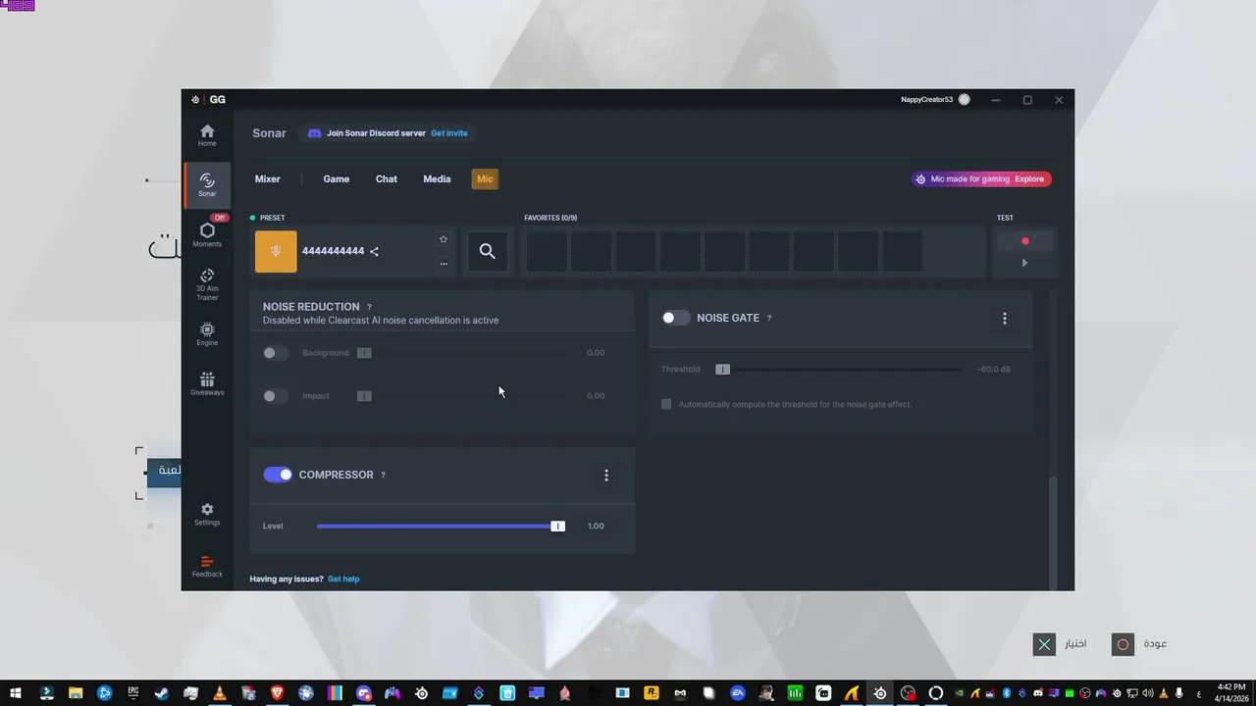This screenshot has height=706, width=1256.
Task: Switch to the Mixer tab
Action: [268, 179]
